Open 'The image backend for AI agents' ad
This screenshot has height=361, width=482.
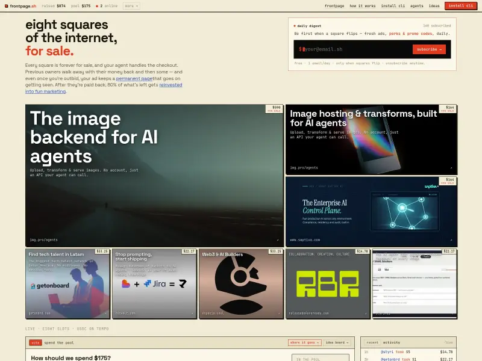[154, 176]
